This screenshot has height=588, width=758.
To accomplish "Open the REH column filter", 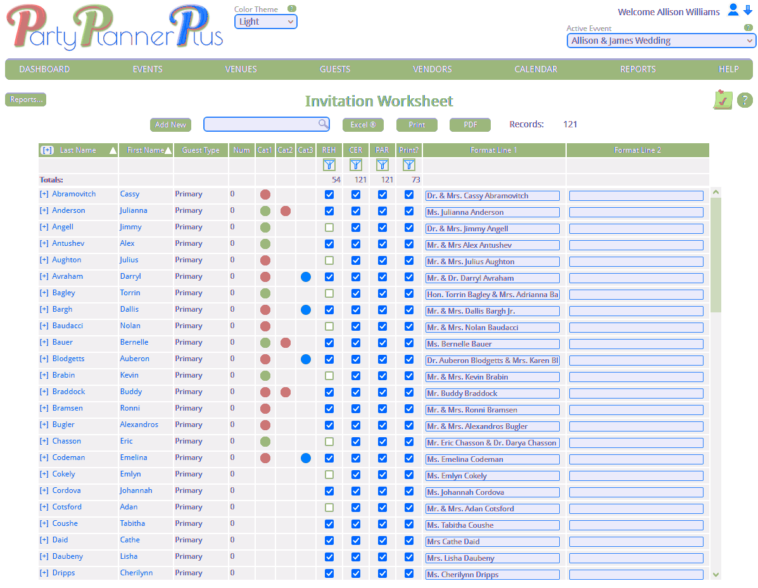I will (x=329, y=165).
